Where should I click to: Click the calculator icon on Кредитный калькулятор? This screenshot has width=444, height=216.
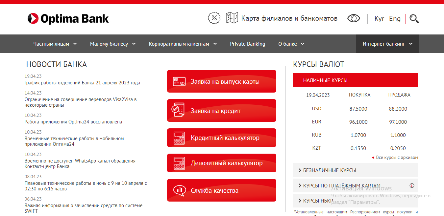click(x=179, y=138)
